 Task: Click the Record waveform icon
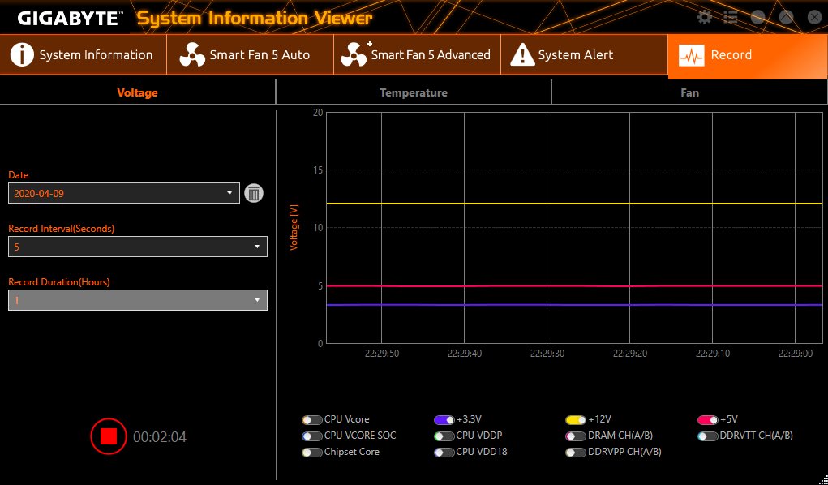point(691,55)
